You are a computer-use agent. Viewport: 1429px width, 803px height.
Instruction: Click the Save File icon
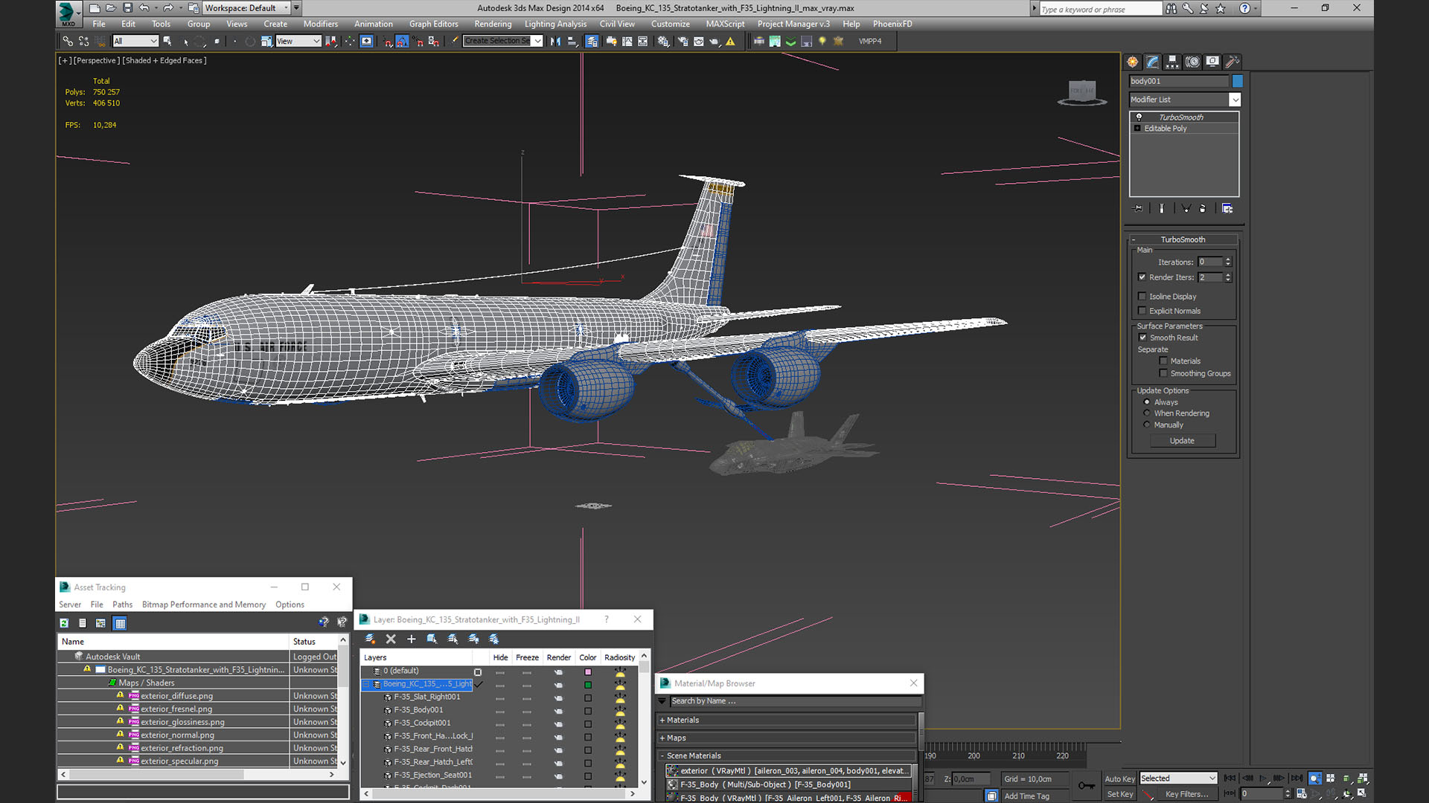[127, 8]
